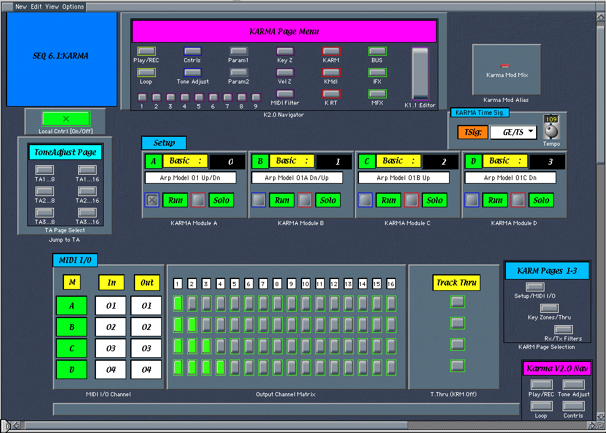Image resolution: width=606 pixels, height=433 pixels.
Task: Enable Track Thru for row A
Action: (x=457, y=302)
